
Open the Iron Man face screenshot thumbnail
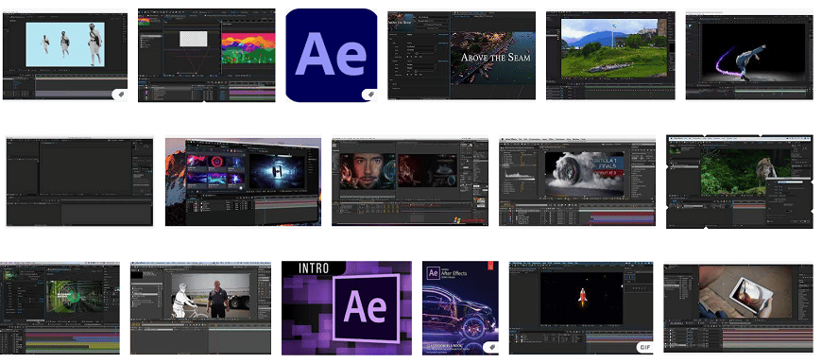(409, 182)
